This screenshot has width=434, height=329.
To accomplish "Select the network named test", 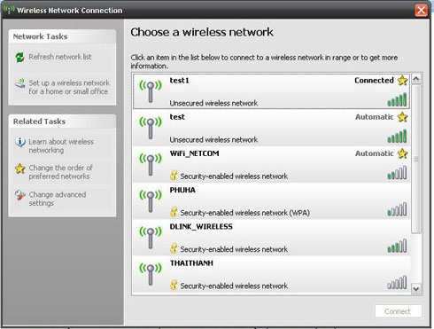I will point(177,117).
